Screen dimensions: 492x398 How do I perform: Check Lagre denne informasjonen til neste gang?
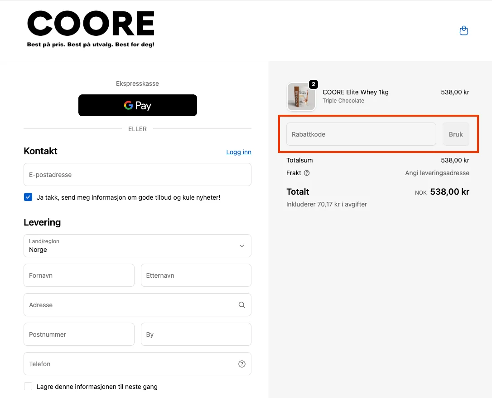[x=28, y=386]
